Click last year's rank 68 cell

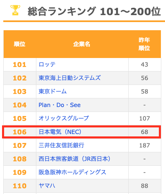(145, 132)
